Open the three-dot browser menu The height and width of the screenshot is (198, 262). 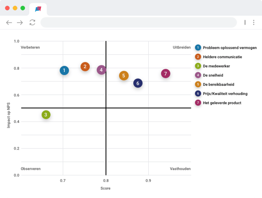pos(254,22)
